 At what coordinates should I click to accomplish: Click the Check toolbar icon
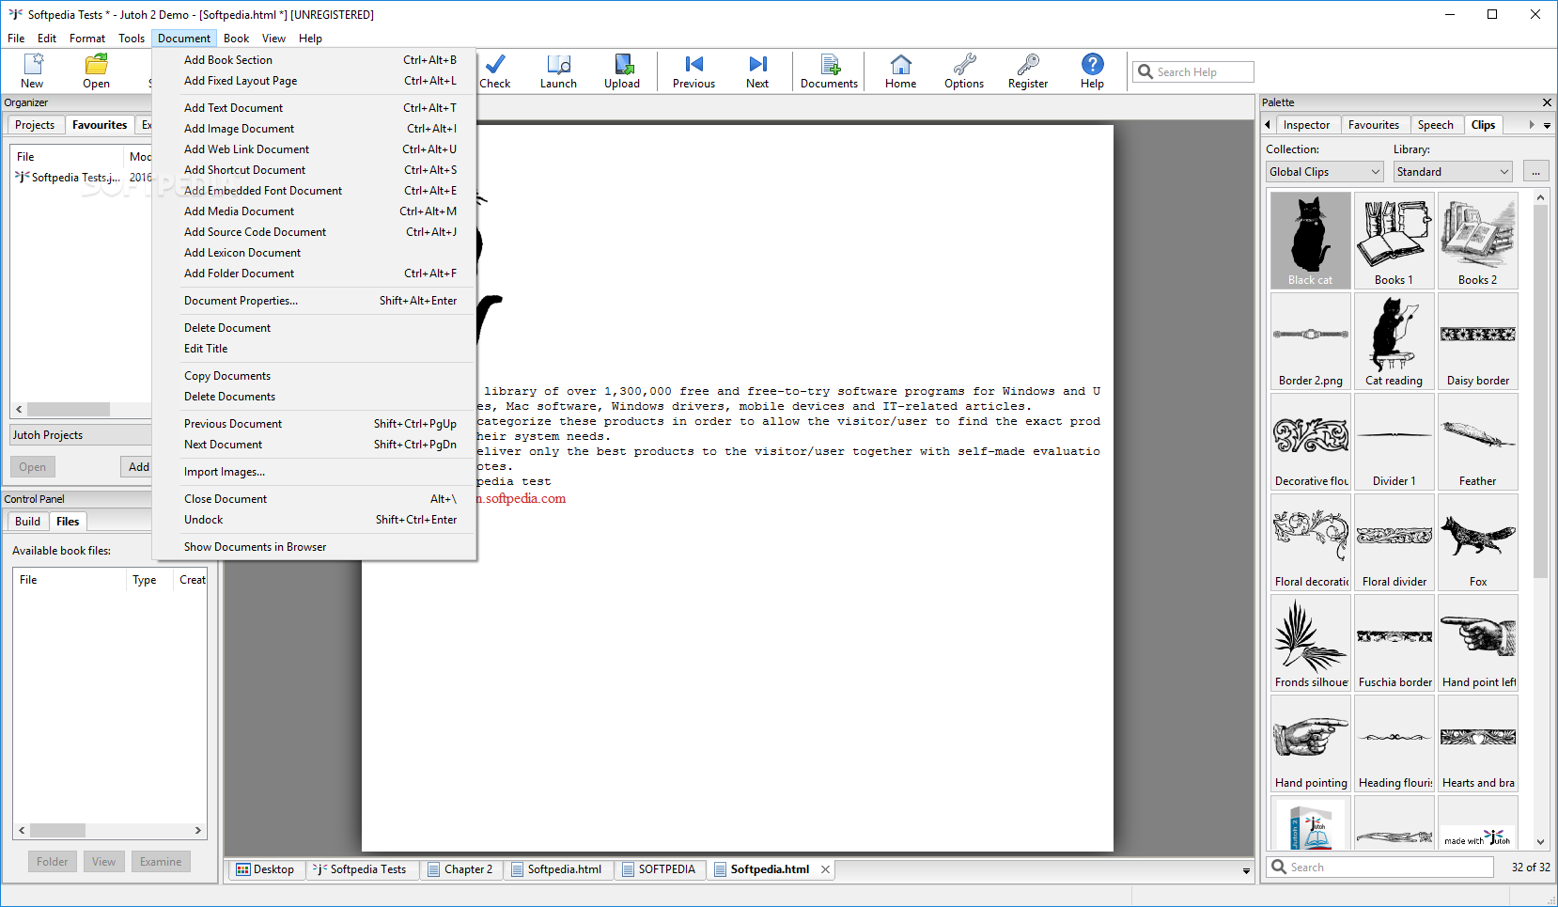click(495, 71)
